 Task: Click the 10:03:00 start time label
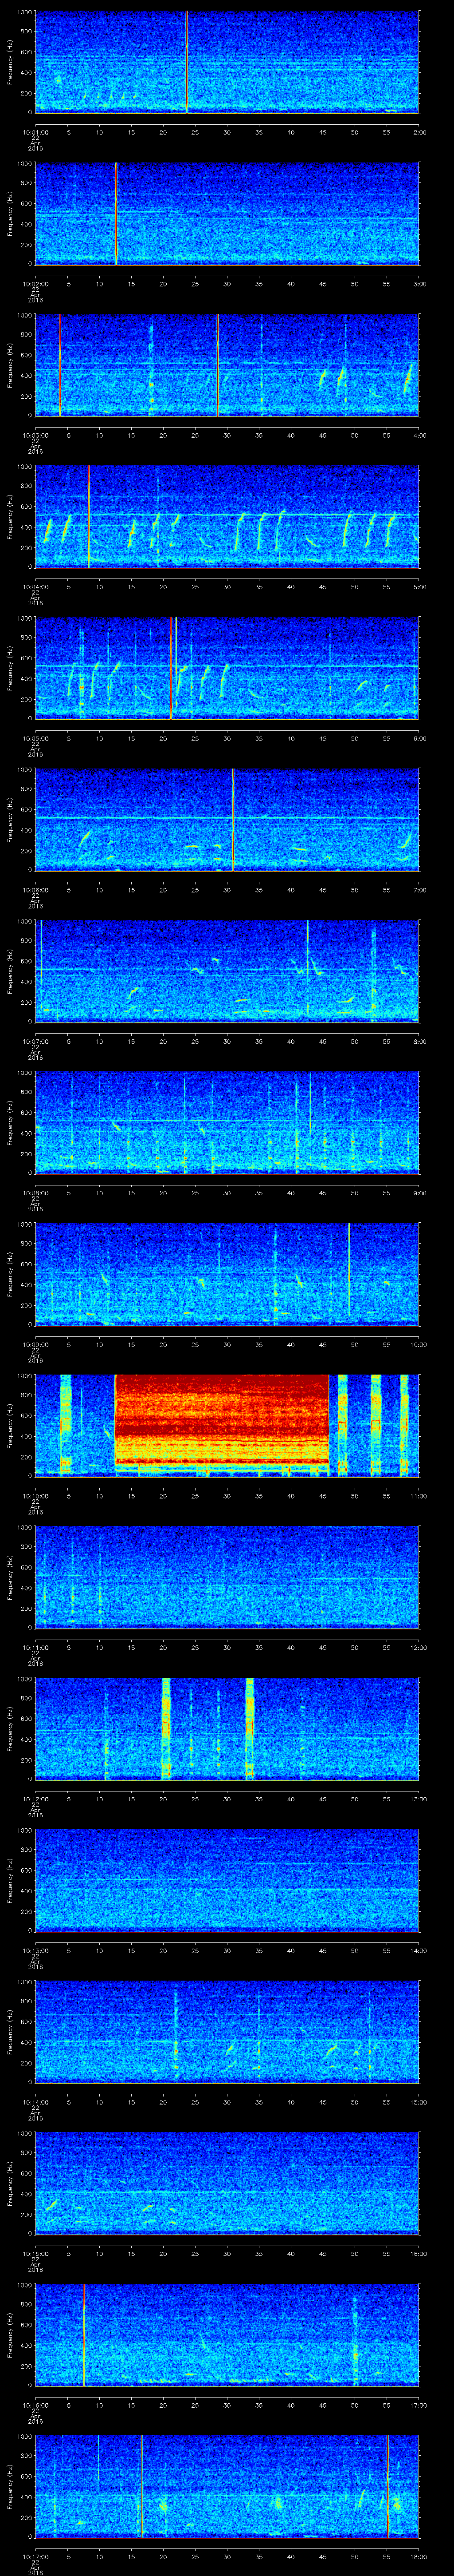[x=35, y=435]
